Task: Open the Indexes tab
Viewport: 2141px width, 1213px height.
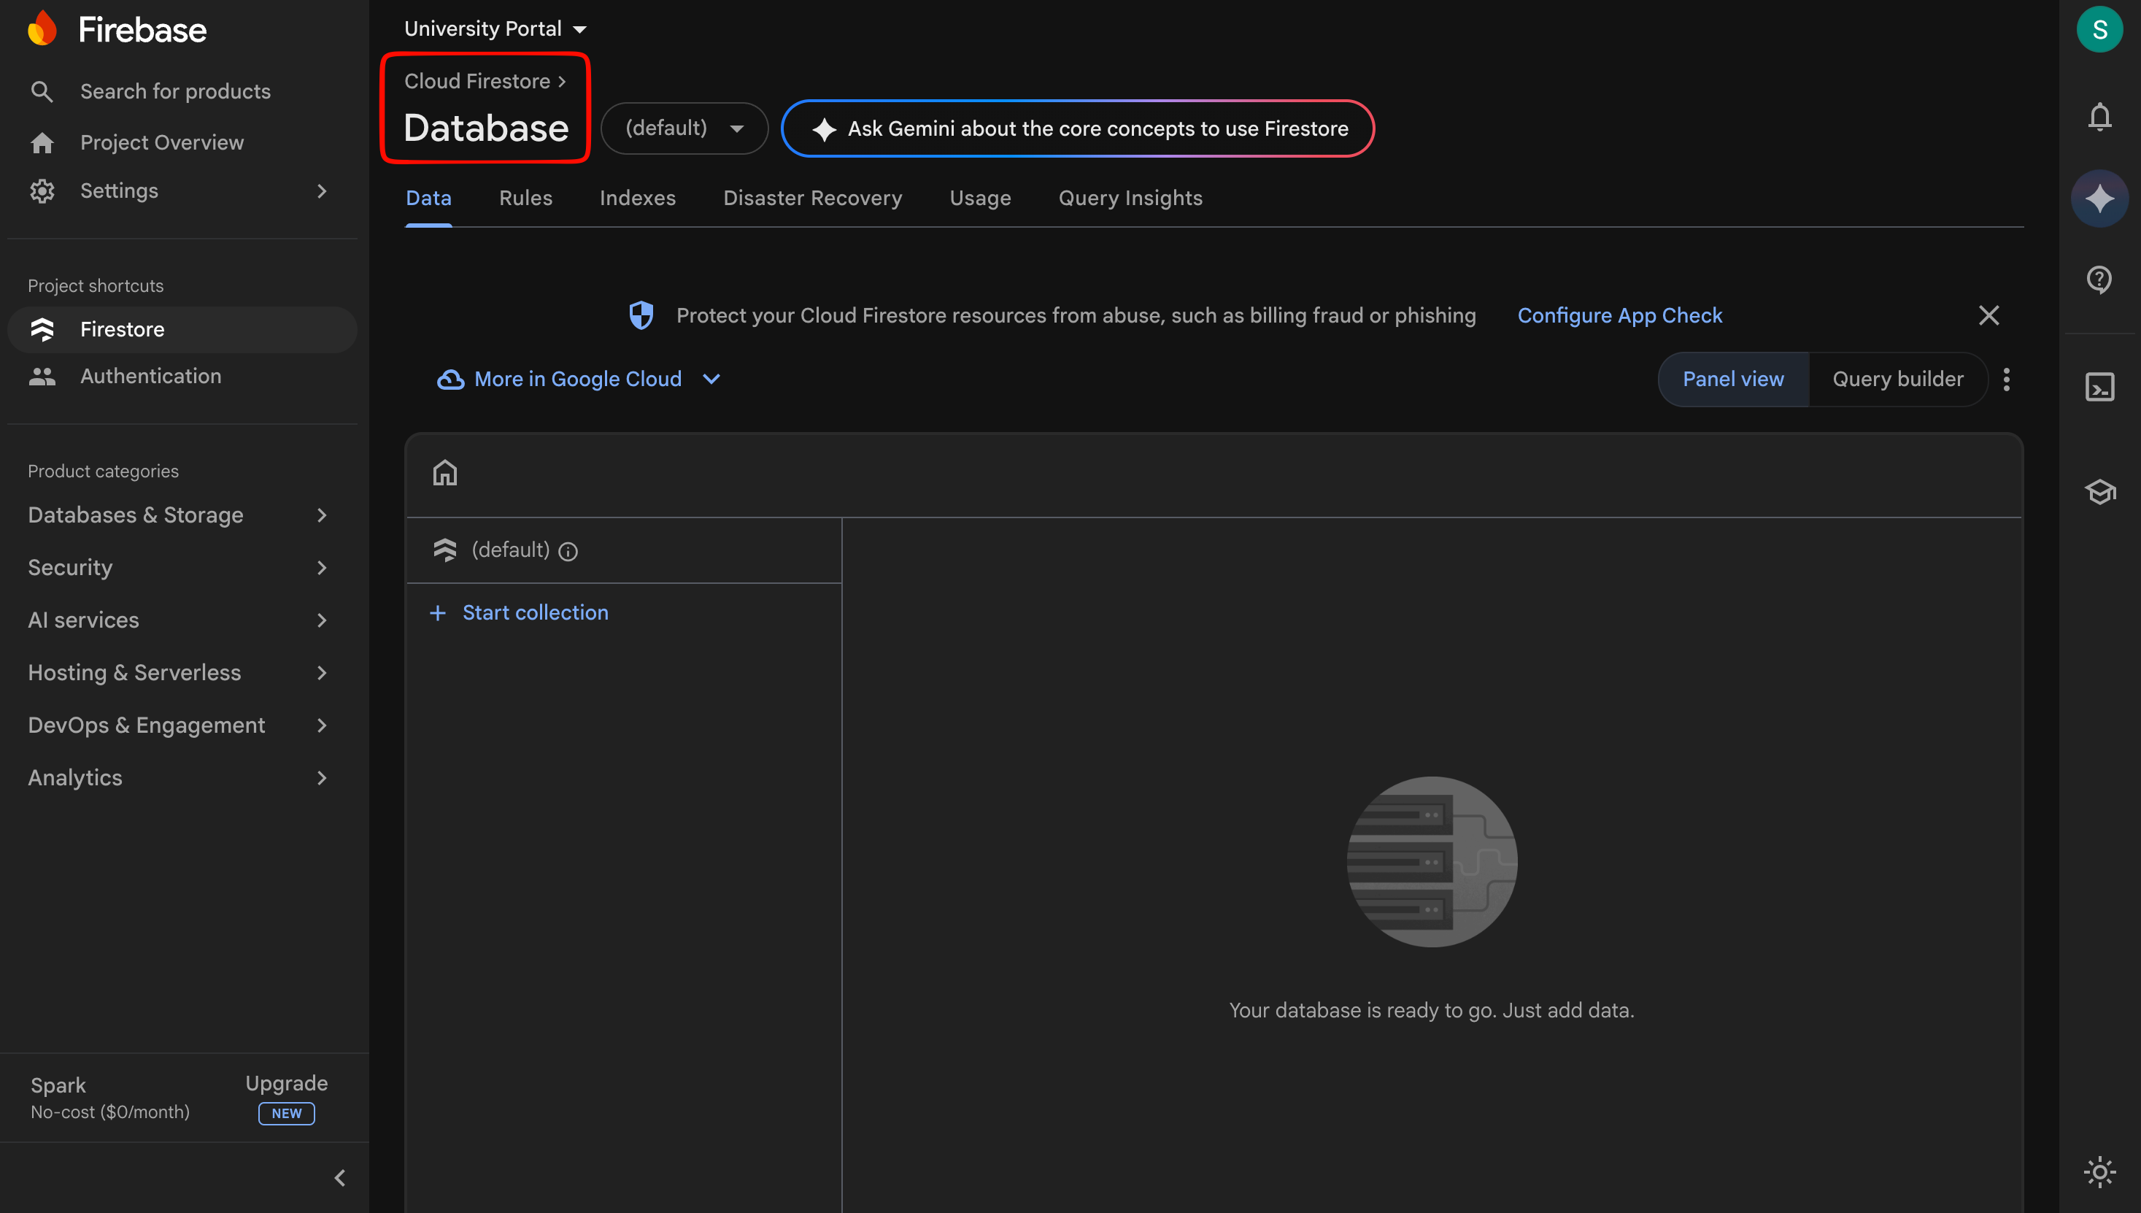Action: pyautogui.click(x=637, y=199)
